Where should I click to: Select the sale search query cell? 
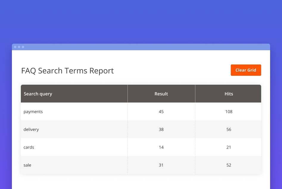click(27, 165)
